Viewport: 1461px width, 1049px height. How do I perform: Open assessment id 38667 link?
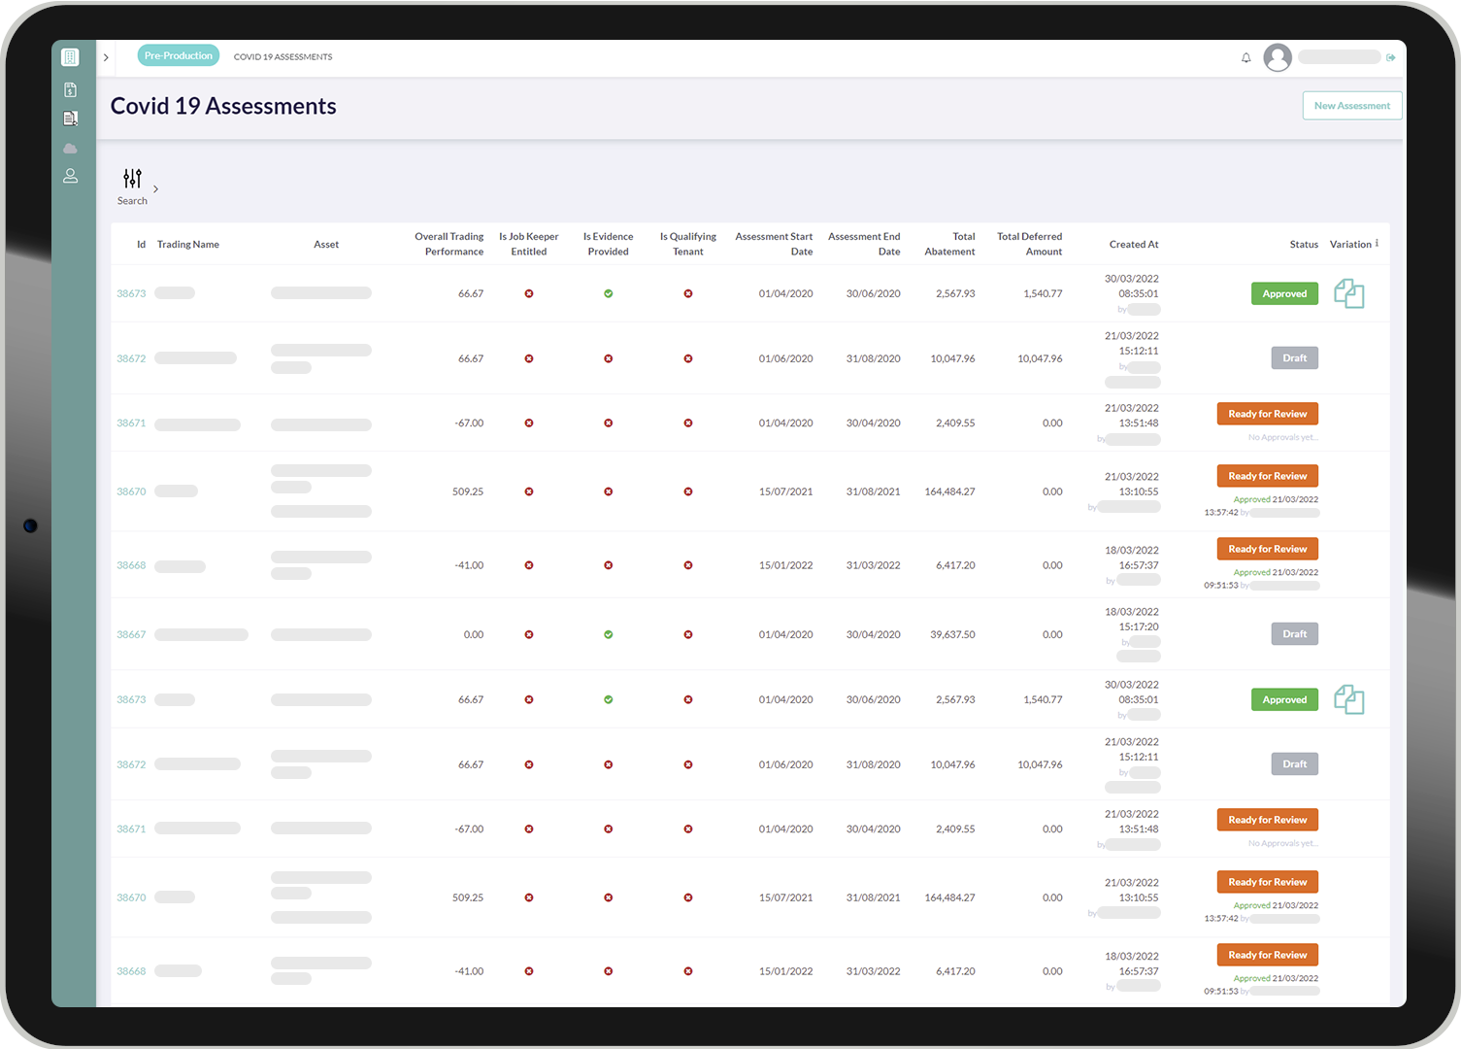(x=131, y=635)
